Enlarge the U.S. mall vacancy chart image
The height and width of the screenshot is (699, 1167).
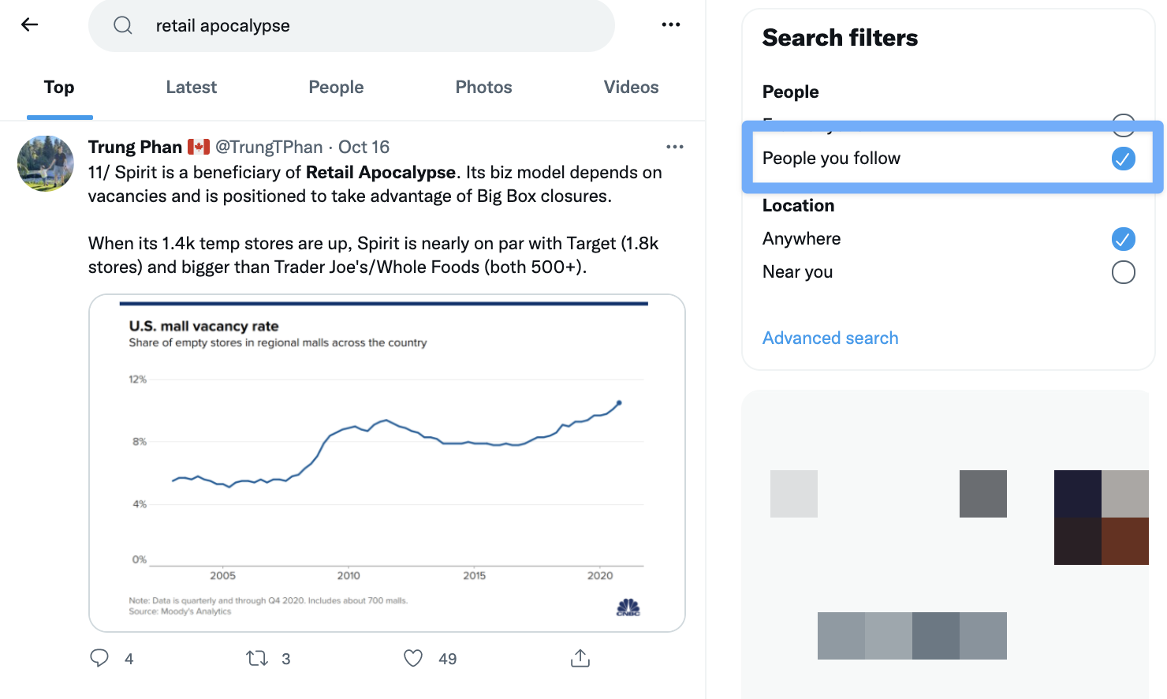click(386, 463)
